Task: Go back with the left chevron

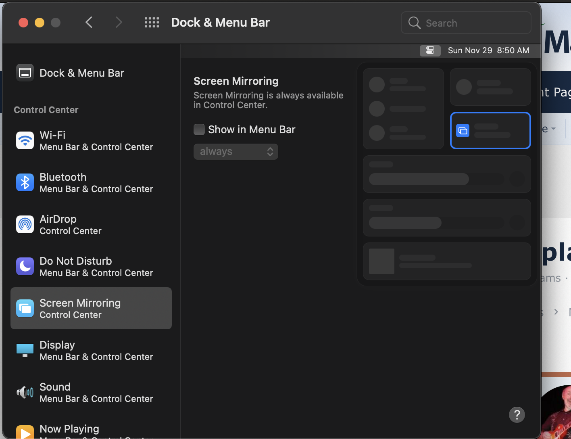Action: click(x=89, y=23)
